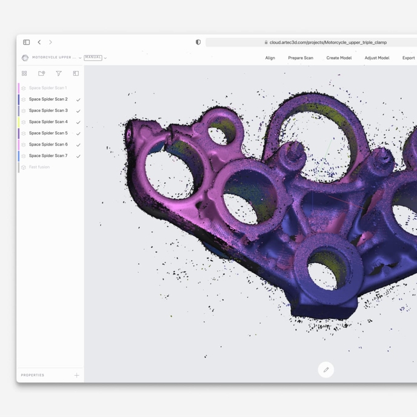Select Space Spider Scan 6 row
The image size is (417, 417).
[50, 144]
